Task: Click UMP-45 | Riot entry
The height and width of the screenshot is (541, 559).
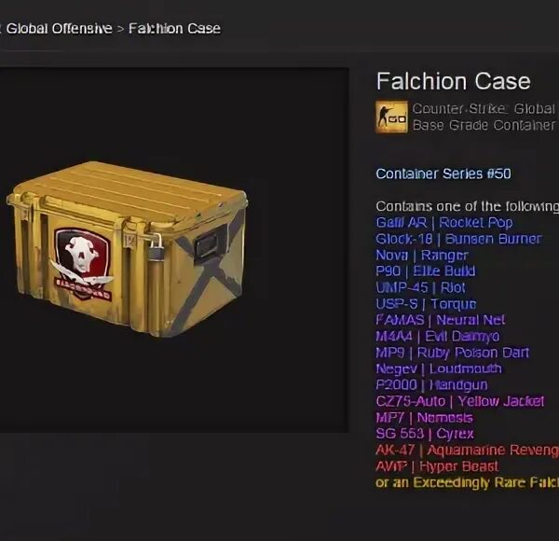Action: coord(421,287)
